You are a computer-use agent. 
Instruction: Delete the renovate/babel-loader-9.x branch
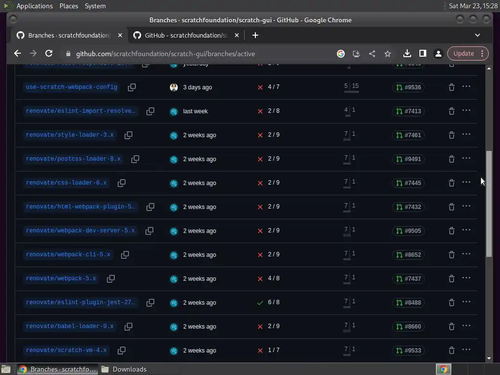[x=452, y=326]
